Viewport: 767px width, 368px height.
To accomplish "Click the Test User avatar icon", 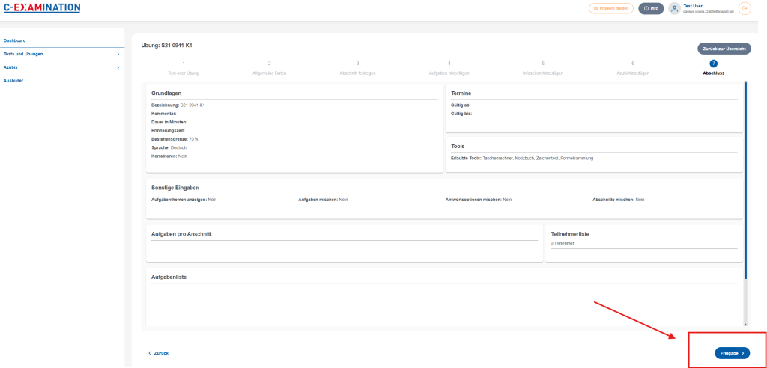I will 674,8.
